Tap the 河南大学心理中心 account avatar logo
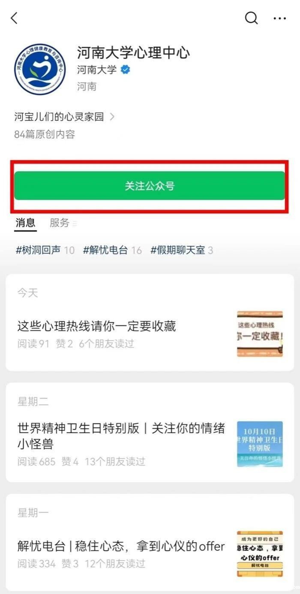 point(40,69)
